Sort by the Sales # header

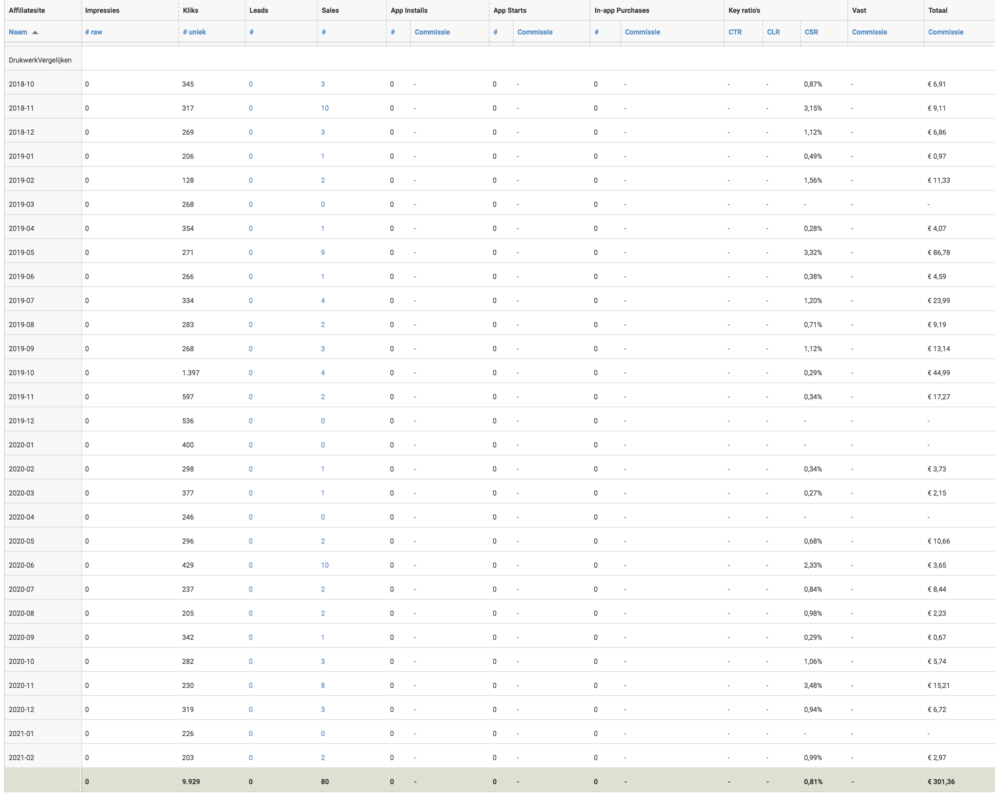coord(324,32)
